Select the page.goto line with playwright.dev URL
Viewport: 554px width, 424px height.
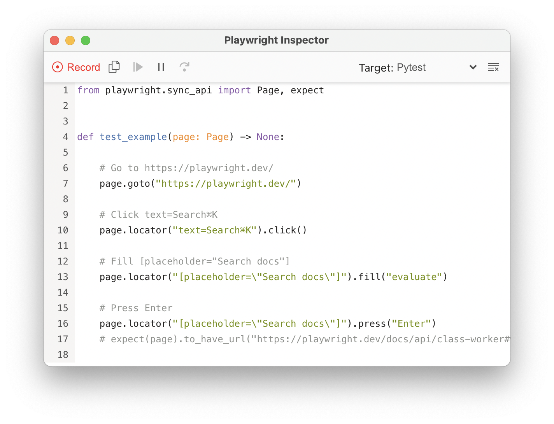tap(189, 183)
